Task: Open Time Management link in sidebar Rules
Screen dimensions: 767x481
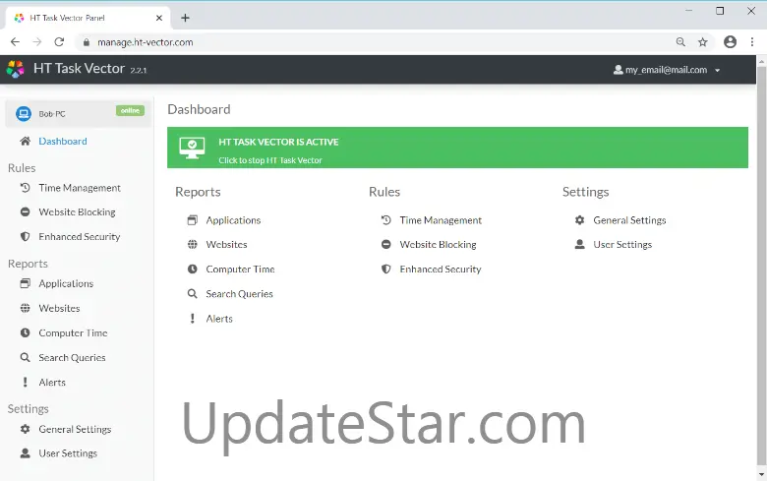Action: coord(80,188)
